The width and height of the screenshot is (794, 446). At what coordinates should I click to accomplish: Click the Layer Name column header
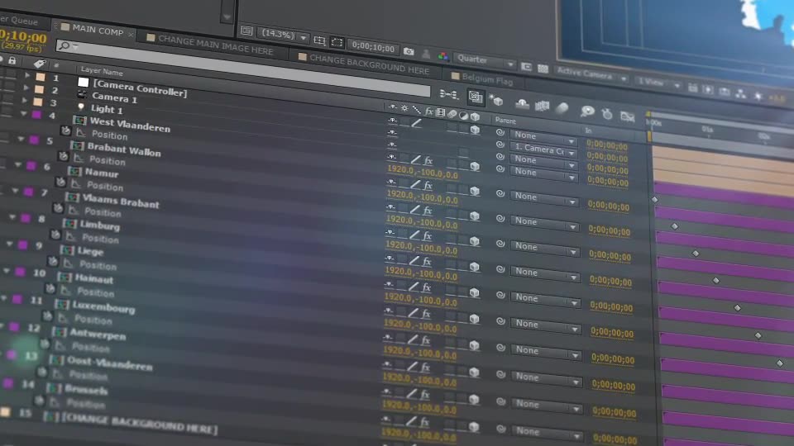pyautogui.click(x=101, y=71)
